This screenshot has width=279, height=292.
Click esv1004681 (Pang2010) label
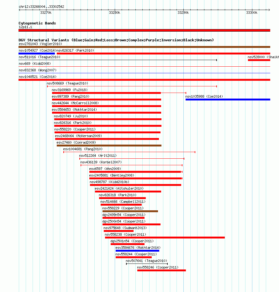pyautogui.click(x=83, y=149)
